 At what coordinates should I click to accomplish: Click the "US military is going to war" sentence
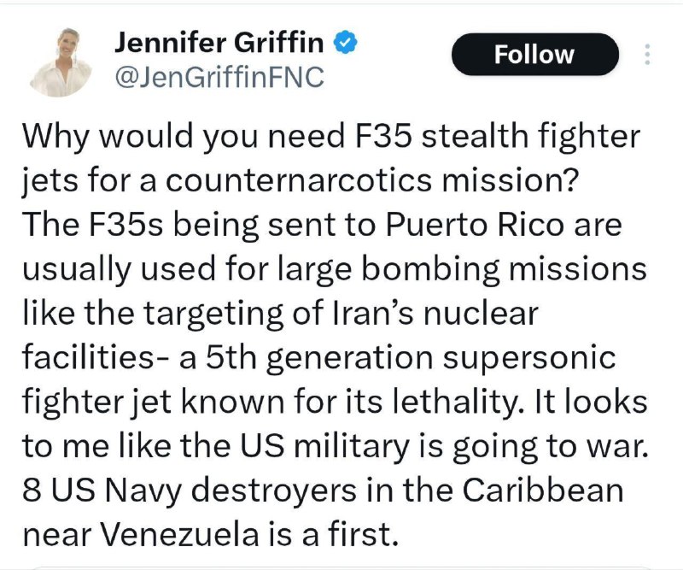(443, 447)
